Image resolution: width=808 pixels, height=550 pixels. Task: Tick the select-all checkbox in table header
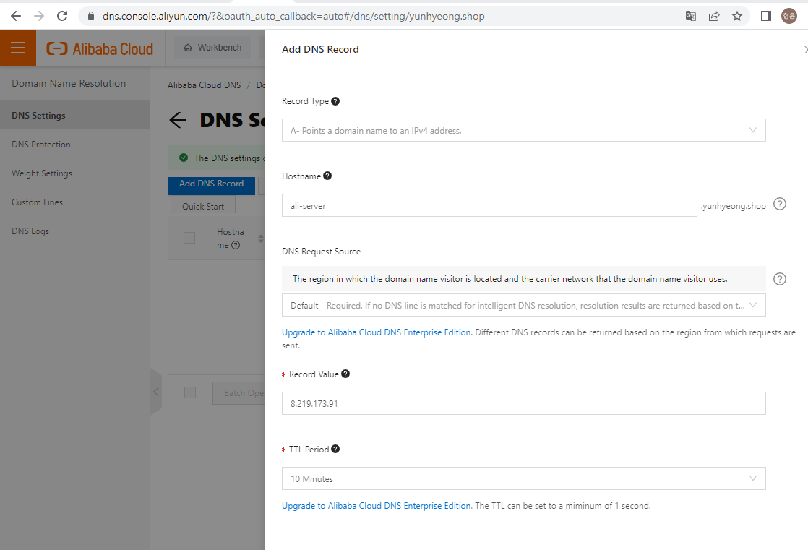pos(189,238)
